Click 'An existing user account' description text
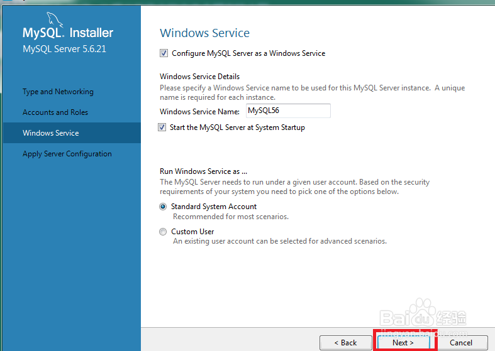 280,241
